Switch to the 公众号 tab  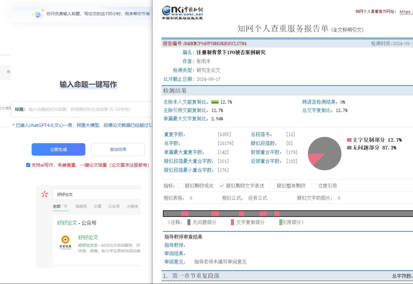click(114, 206)
